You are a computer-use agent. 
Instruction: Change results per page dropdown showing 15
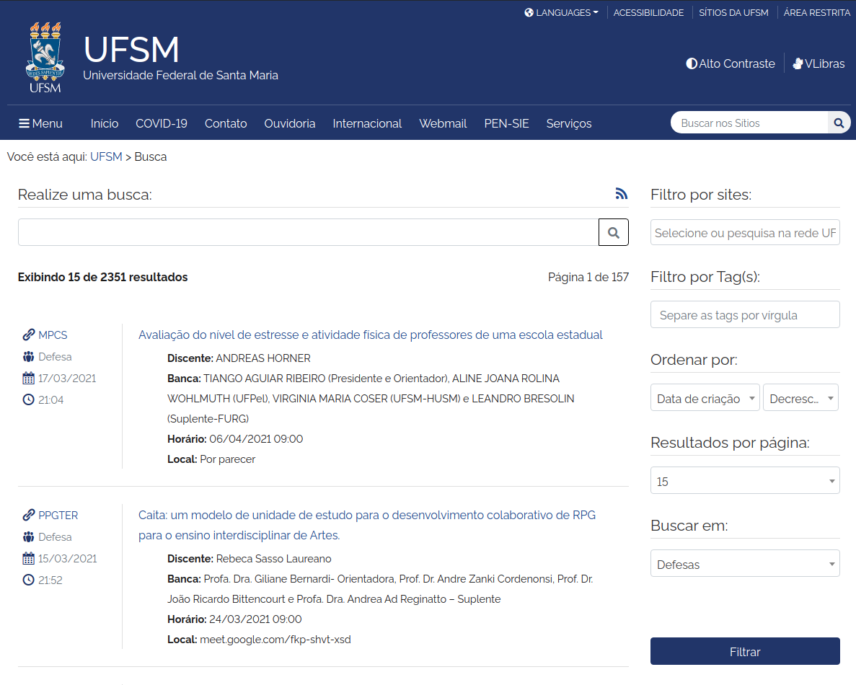(x=745, y=481)
